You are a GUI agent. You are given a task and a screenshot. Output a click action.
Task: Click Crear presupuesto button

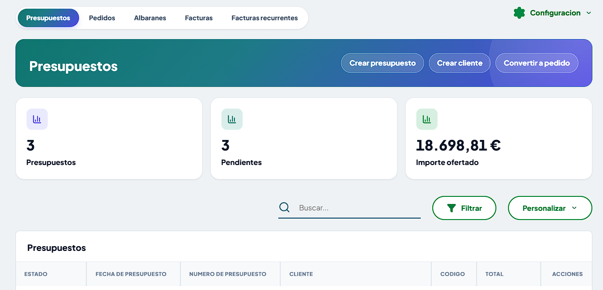[x=383, y=63]
